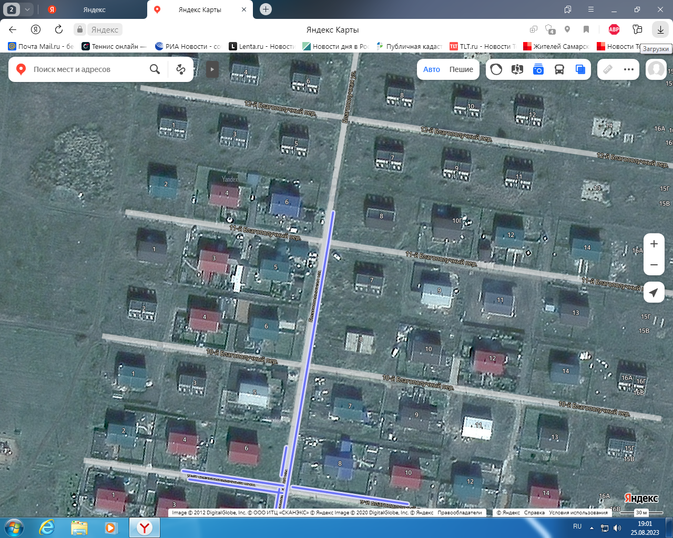Open the map layers switcher icon
Screen dimensions: 673x538
(580, 69)
